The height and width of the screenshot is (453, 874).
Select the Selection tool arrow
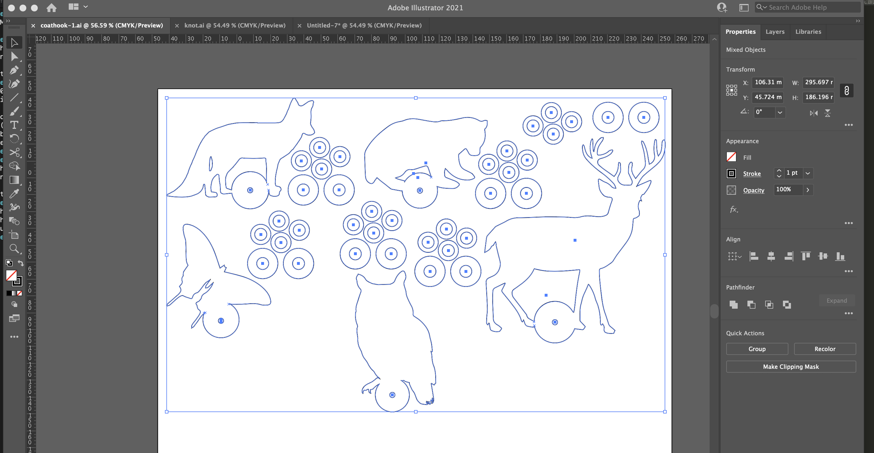(14, 43)
